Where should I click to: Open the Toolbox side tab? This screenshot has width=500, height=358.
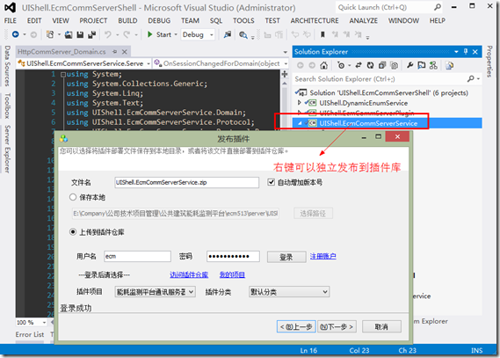(x=7, y=106)
